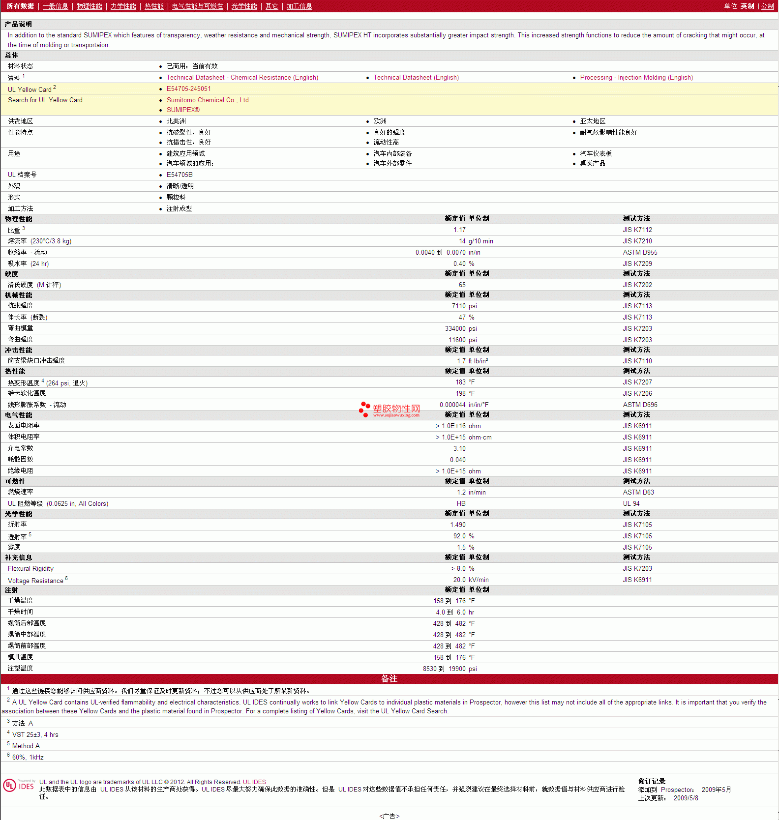
Task: Select the 介电常数 value 3.10
Action: [459, 449]
